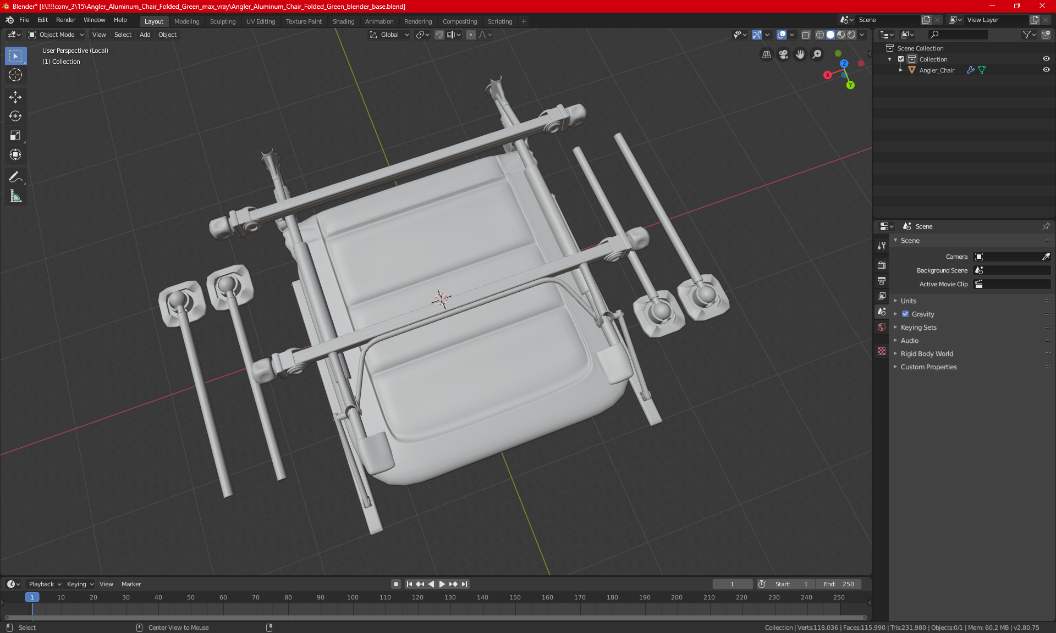1056x633 pixels.
Task: Click the current frame number field
Action: coord(733,584)
